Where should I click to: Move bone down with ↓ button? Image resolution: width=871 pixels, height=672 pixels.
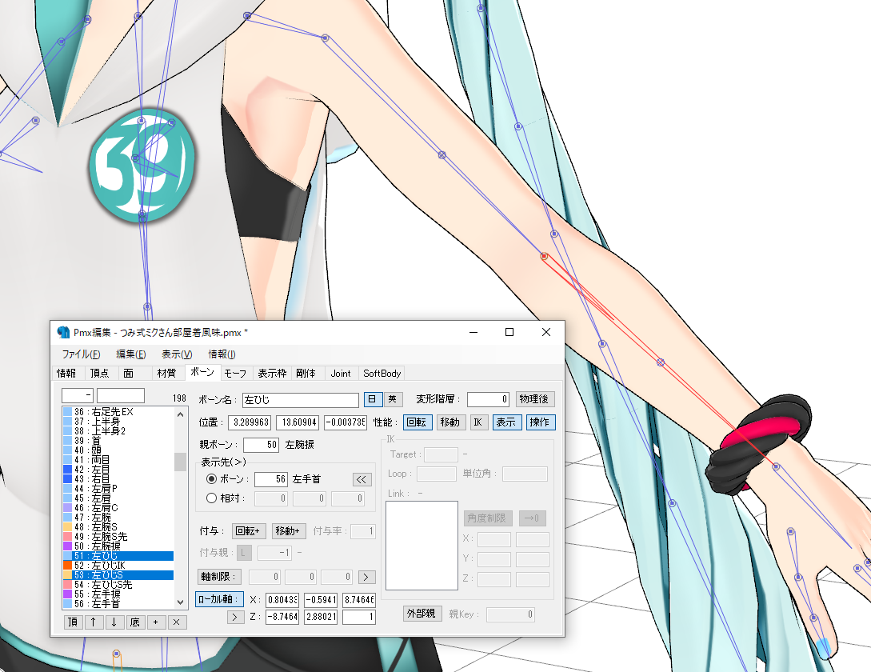pyautogui.click(x=114, y=622)
